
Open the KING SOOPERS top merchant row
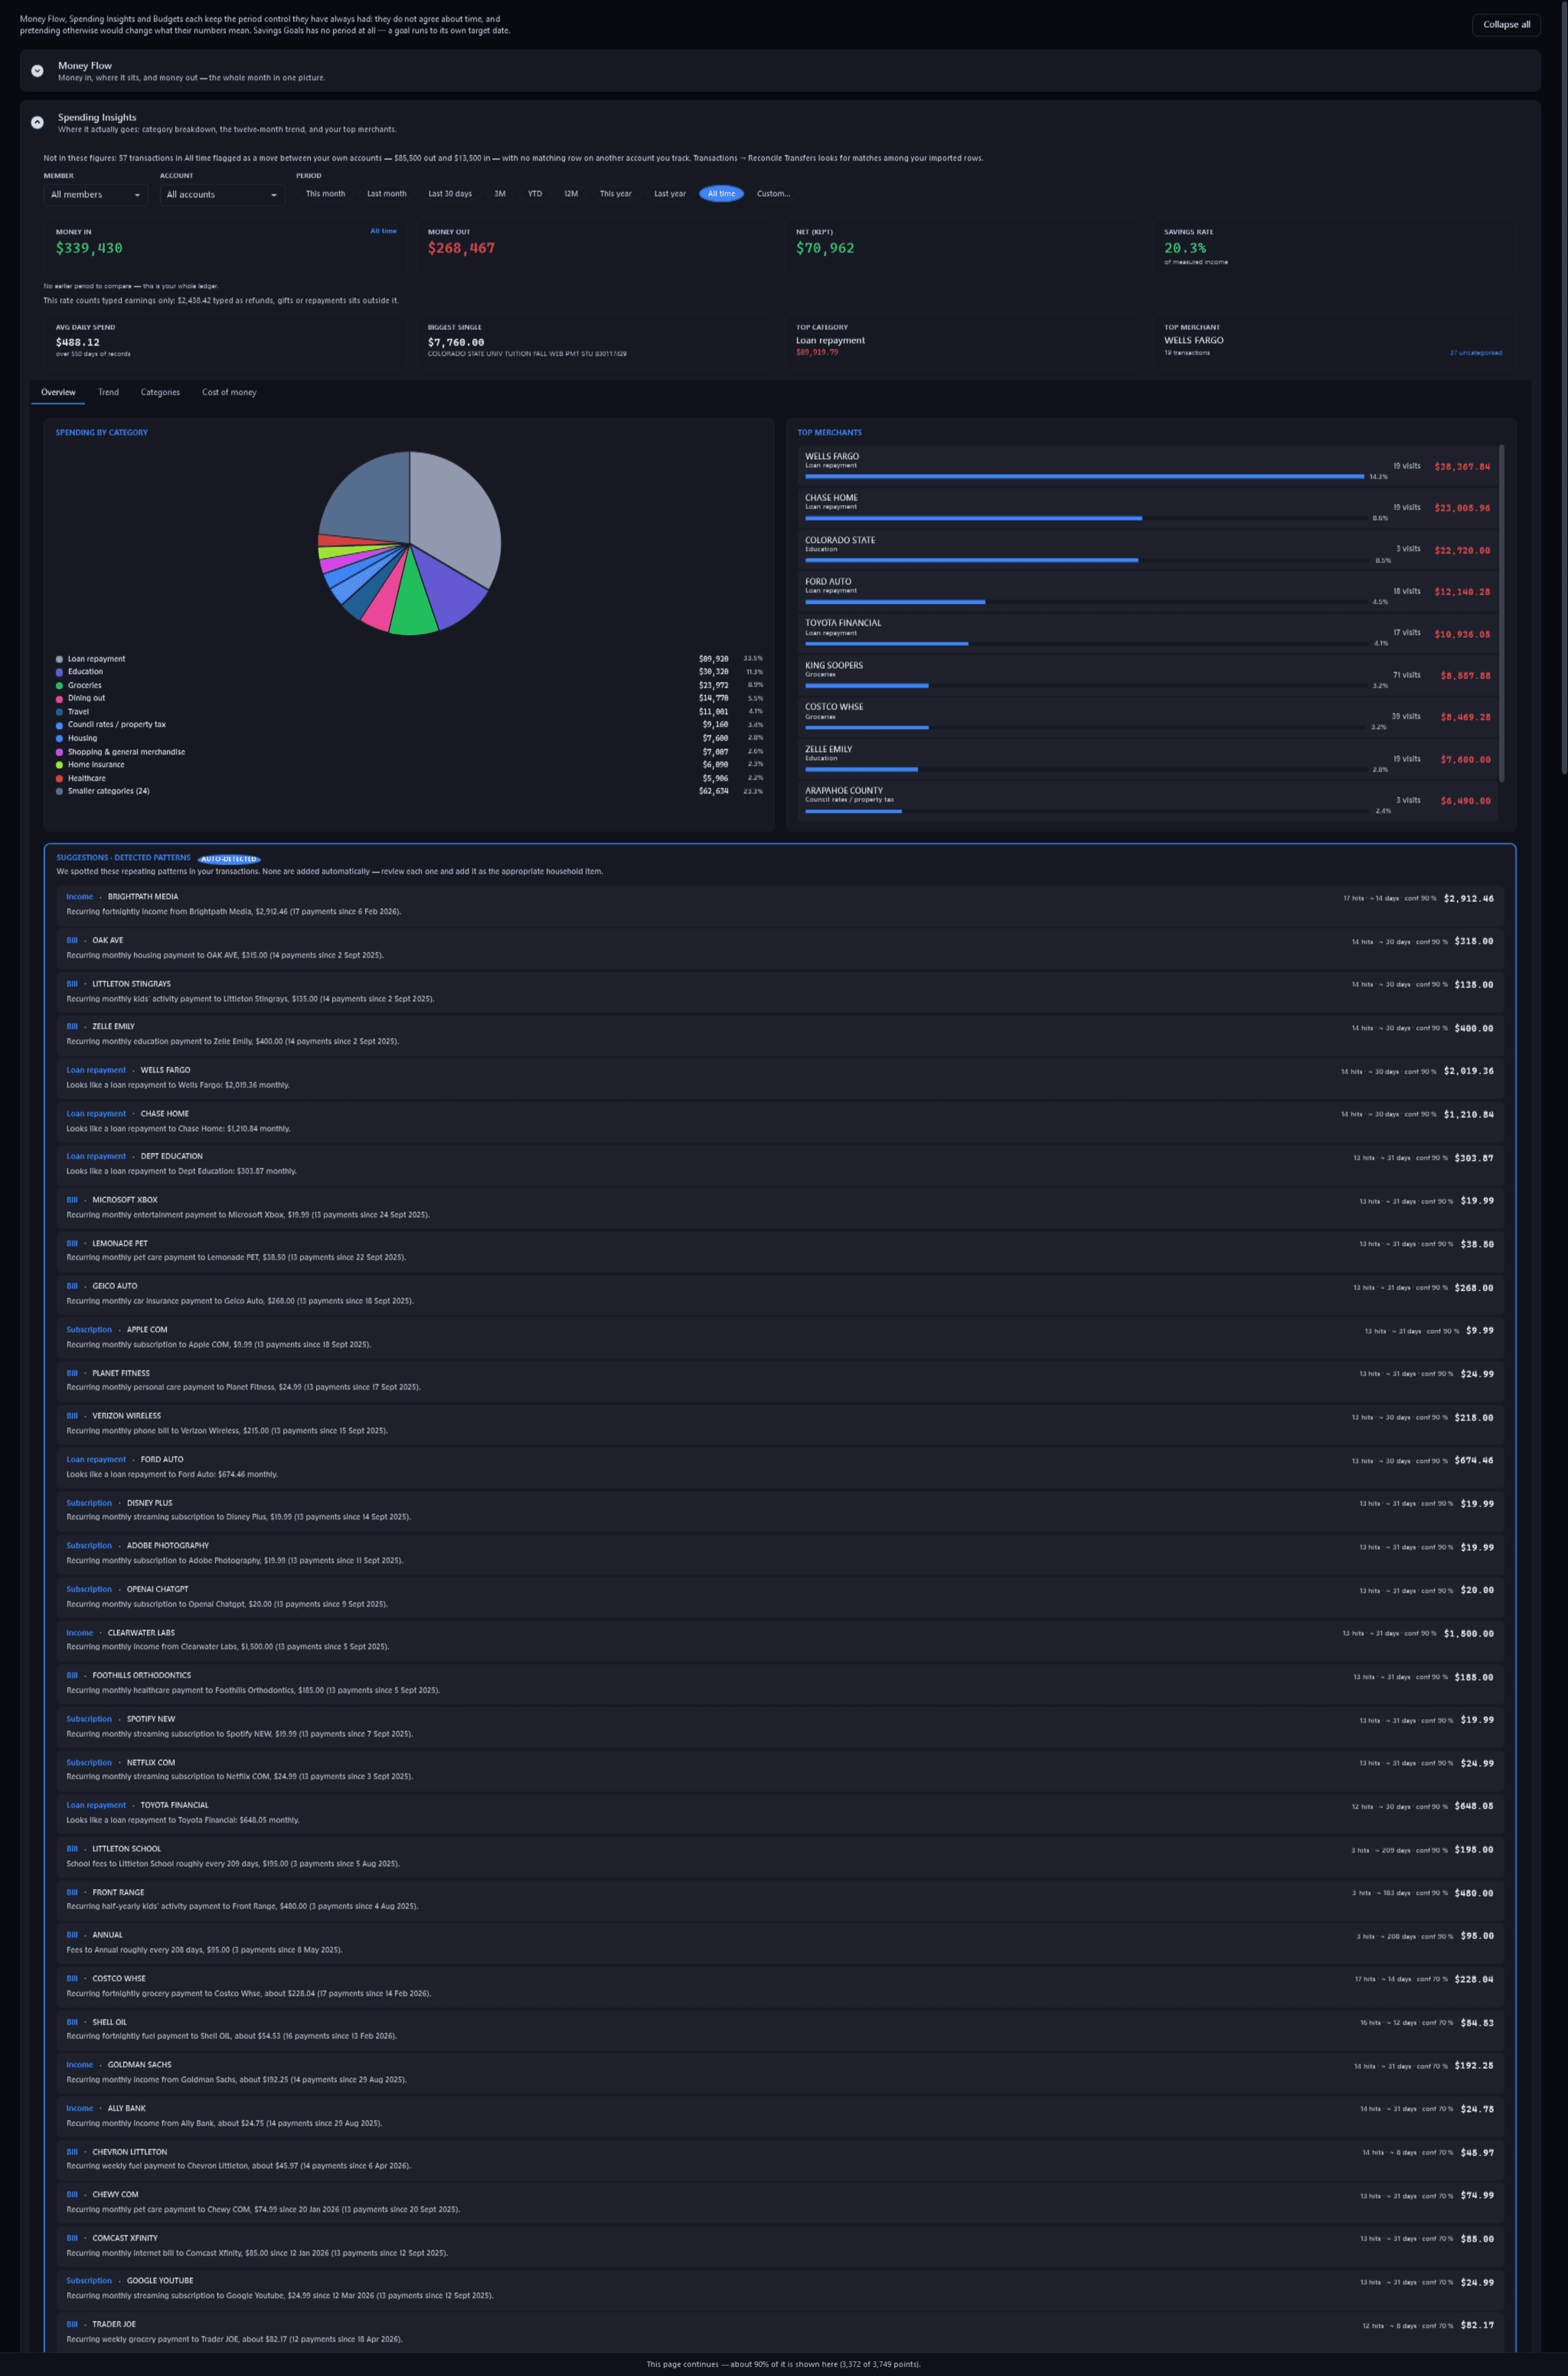point(1147,674)
